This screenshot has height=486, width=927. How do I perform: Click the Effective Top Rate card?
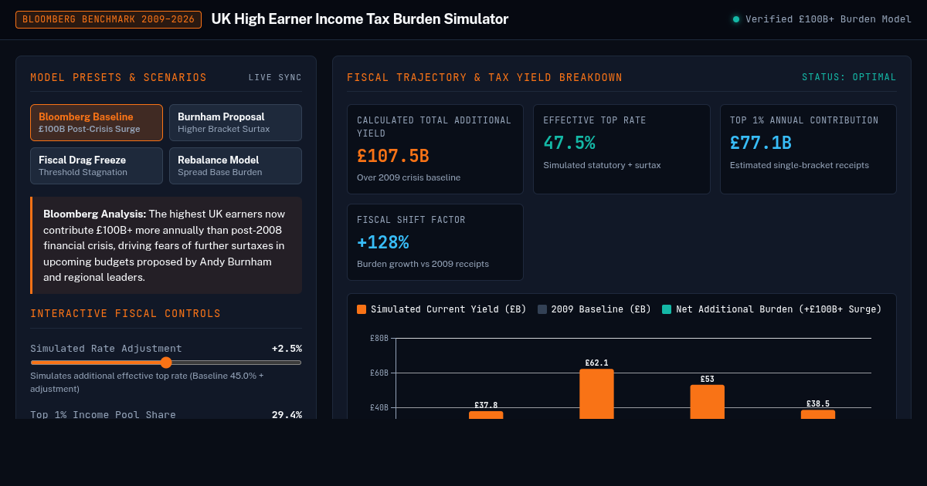tap(622, 149)
